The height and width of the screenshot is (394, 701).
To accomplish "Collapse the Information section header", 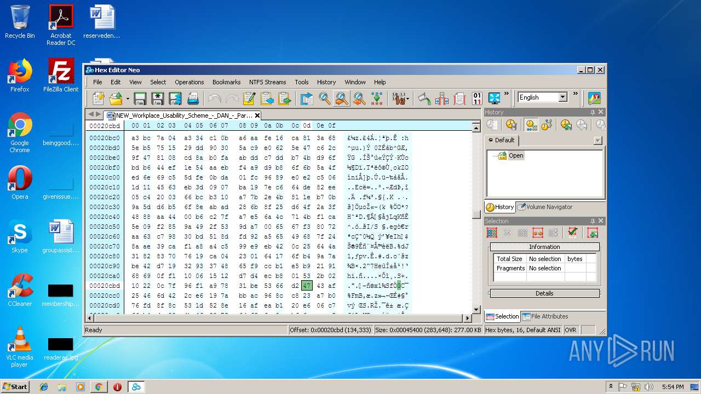I will (544, 247).
